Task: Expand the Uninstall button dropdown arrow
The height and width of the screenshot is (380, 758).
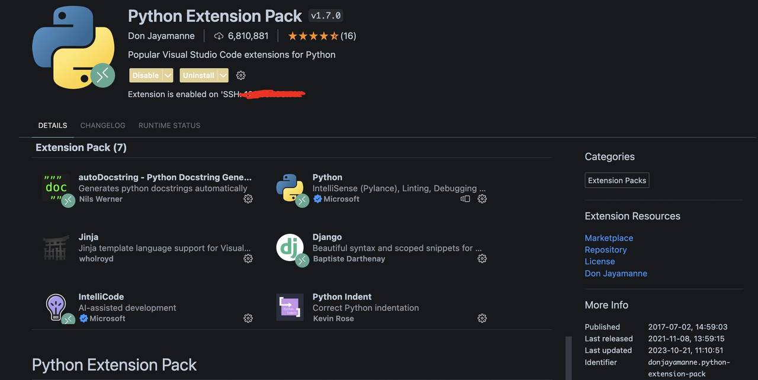Action: coord(223,75)
